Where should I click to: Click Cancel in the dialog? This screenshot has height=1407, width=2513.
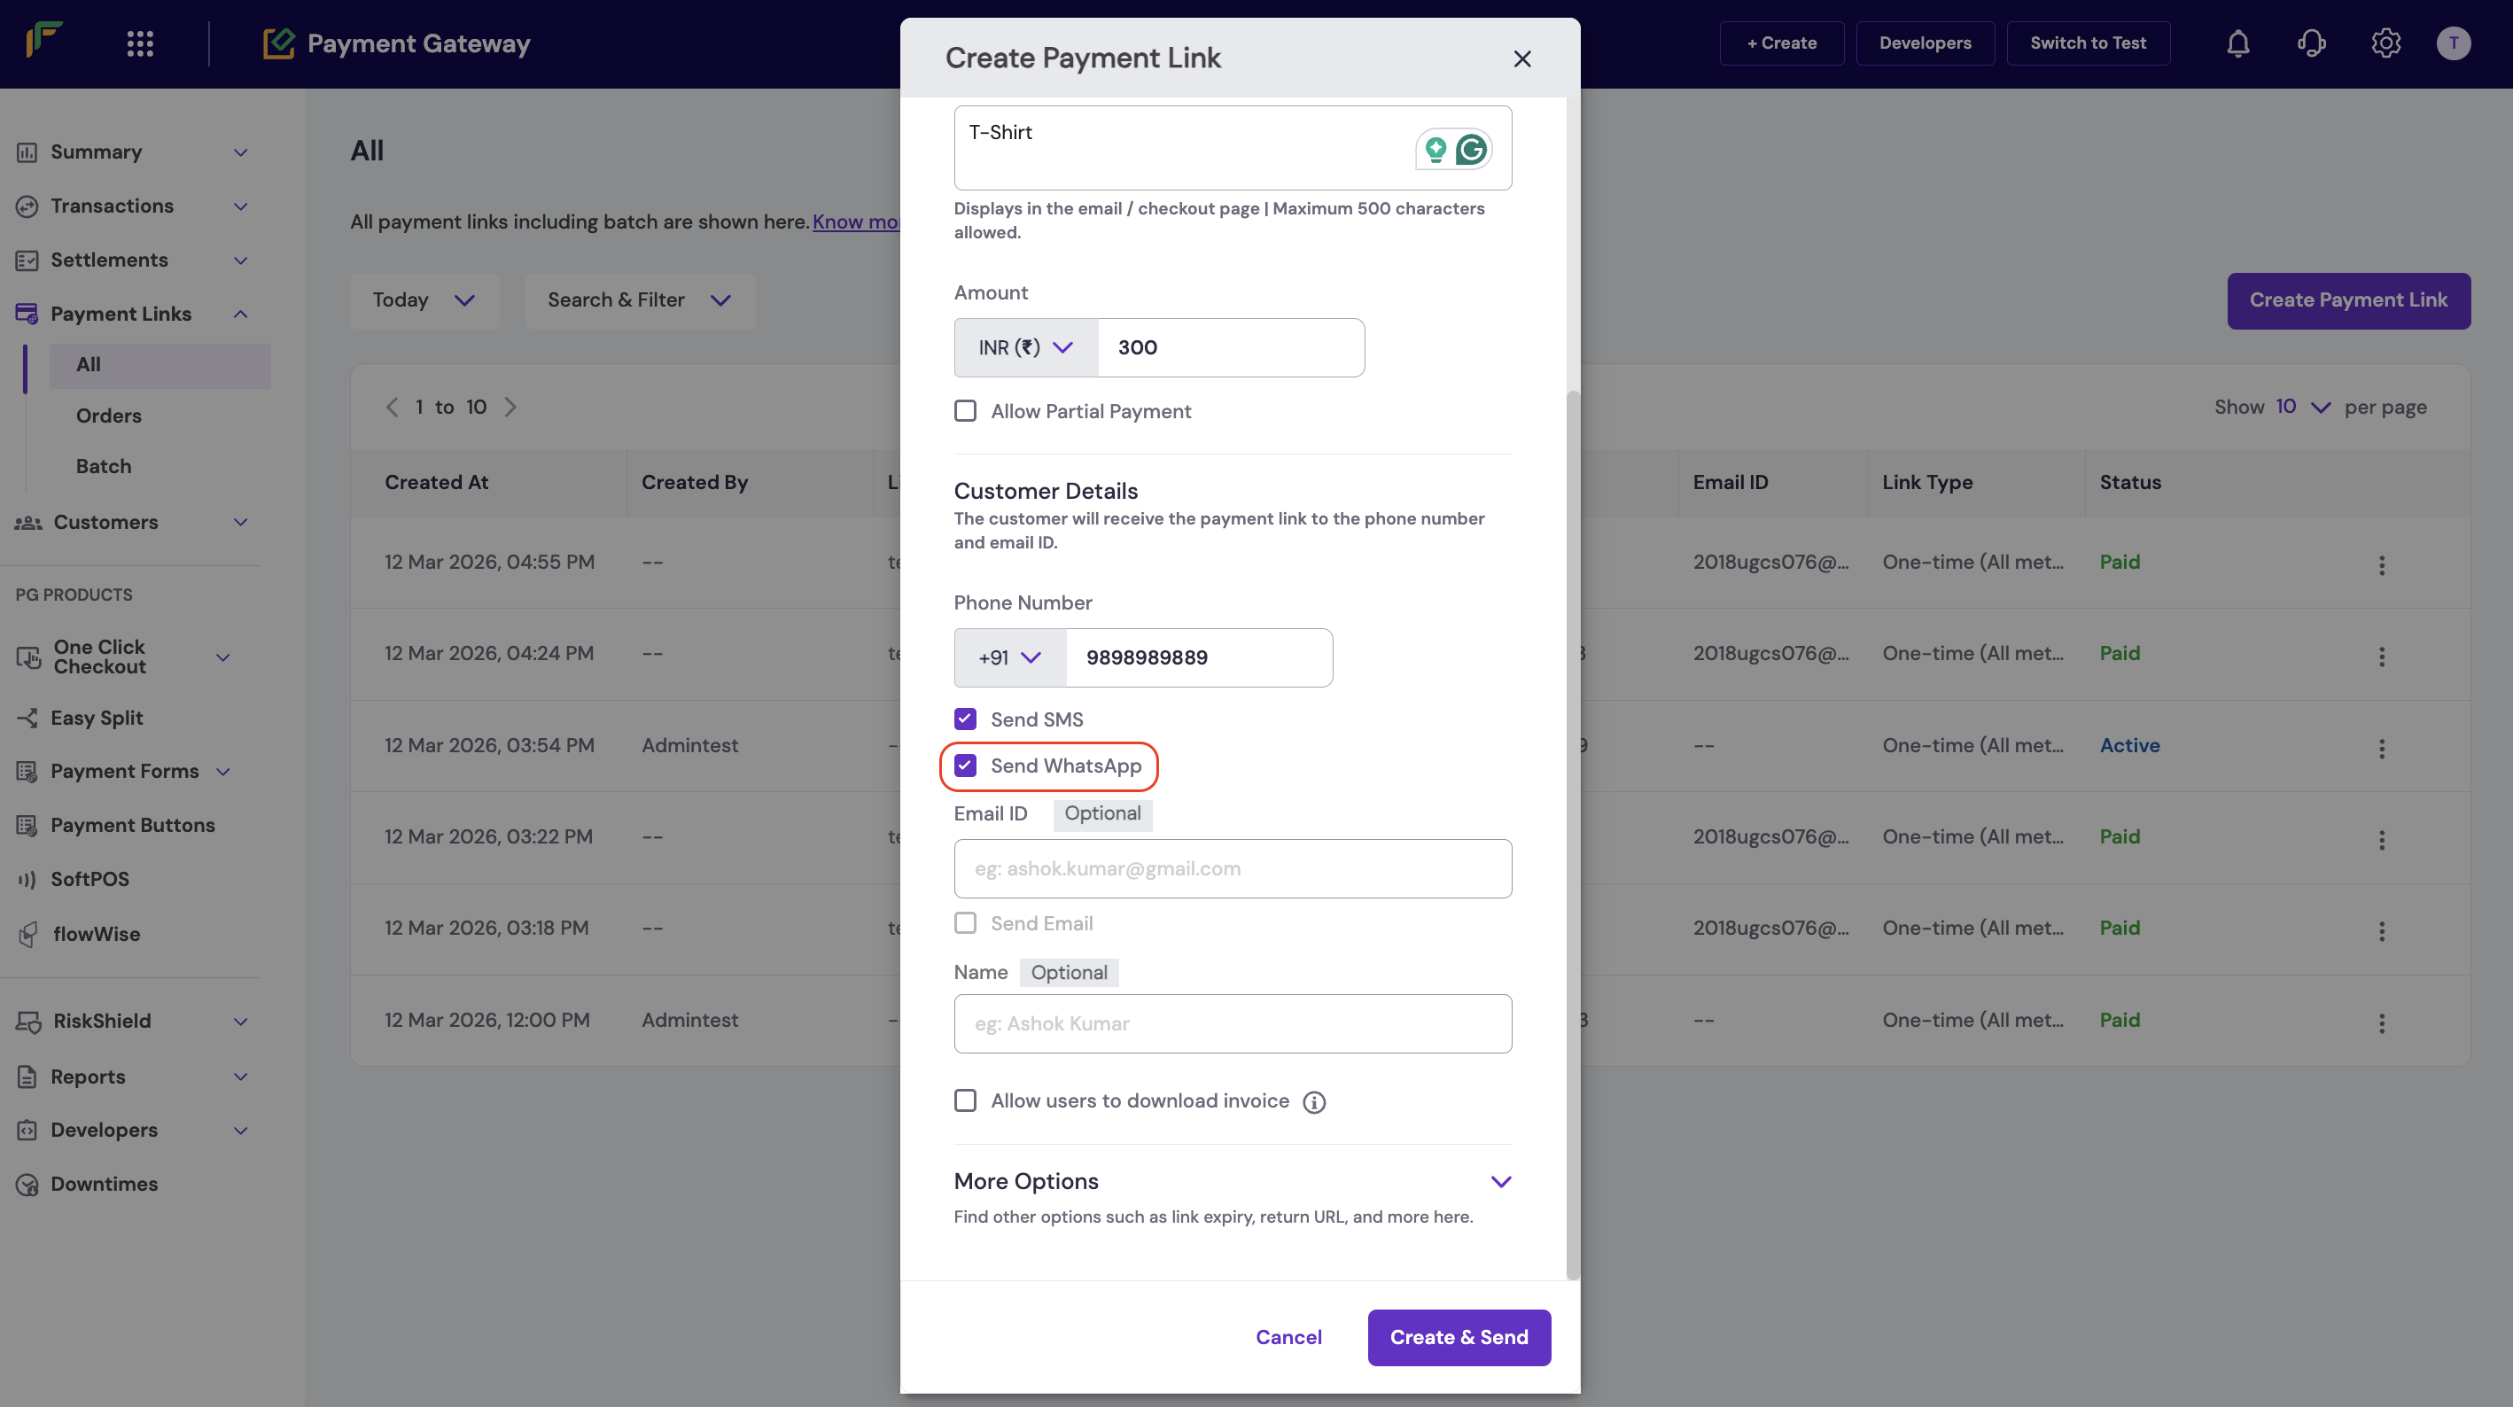coord(1288,1337)
